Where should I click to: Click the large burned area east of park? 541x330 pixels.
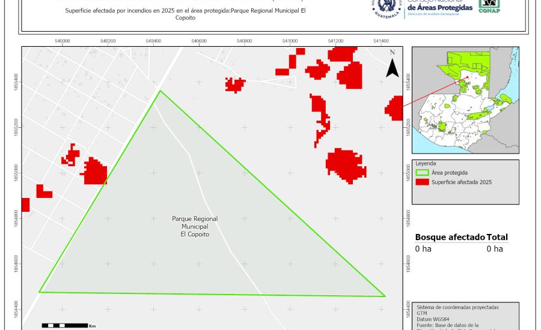click(346, 164)
